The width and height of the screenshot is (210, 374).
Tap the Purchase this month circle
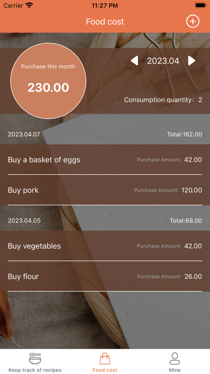pyautogui.click(x=48, y=81)
